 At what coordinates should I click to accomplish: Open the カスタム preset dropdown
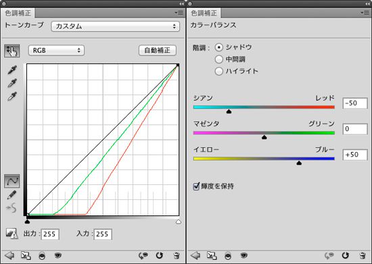pos(115,26)
